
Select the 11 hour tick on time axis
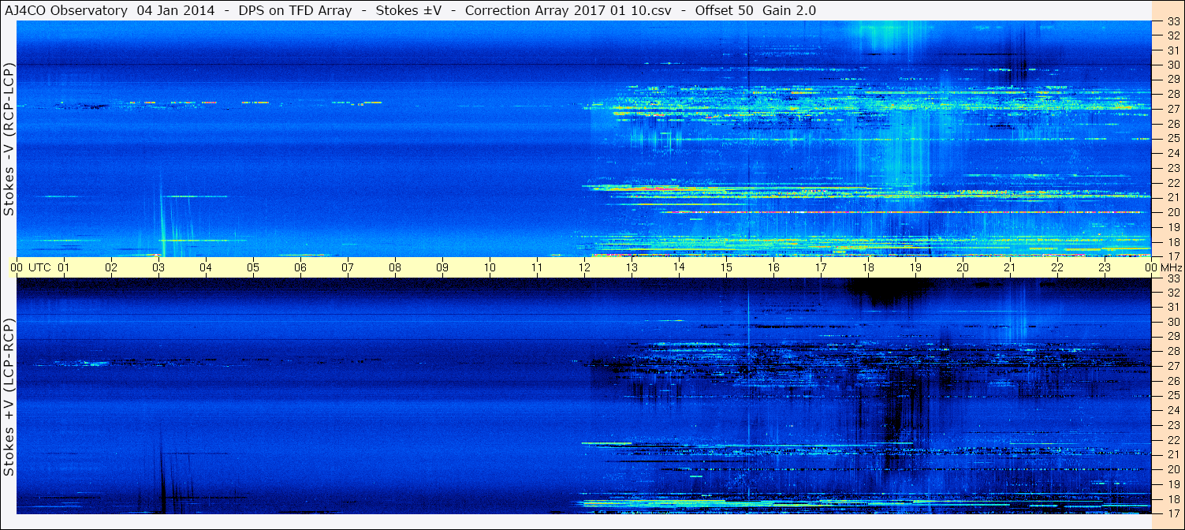tap(537, 267)
